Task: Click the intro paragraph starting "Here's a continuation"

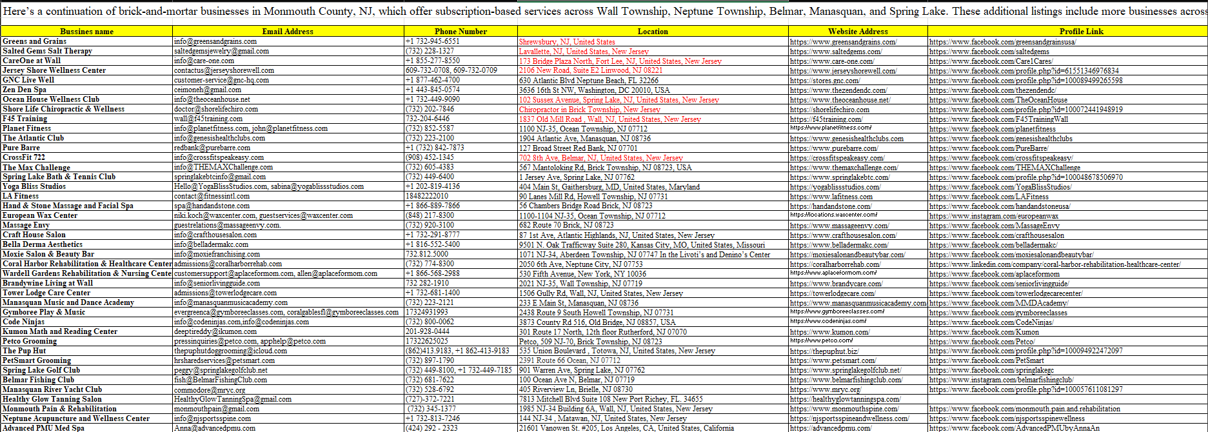Action: (x=604, y=11)
